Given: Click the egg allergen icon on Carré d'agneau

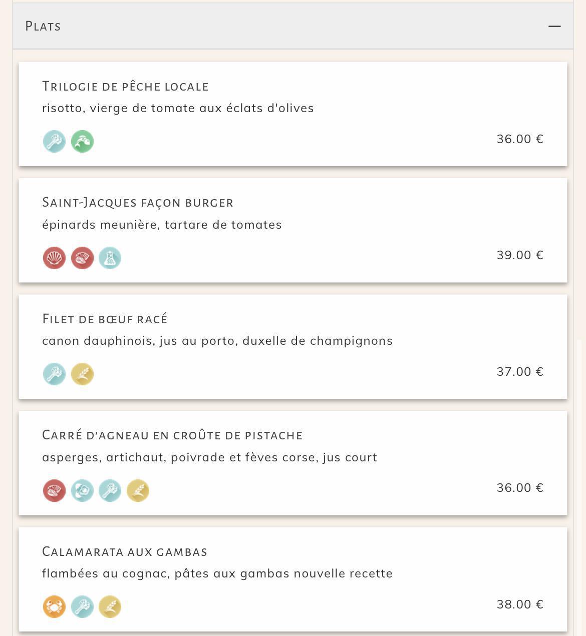Looking at the screenshot, I should (82, 490).
